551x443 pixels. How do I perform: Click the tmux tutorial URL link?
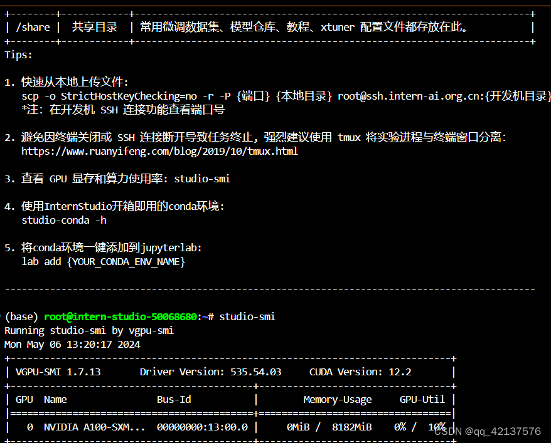click(x=161, y=150)
